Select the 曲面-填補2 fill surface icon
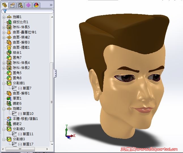This screenshot has height=153, width=183. [9, 37]
